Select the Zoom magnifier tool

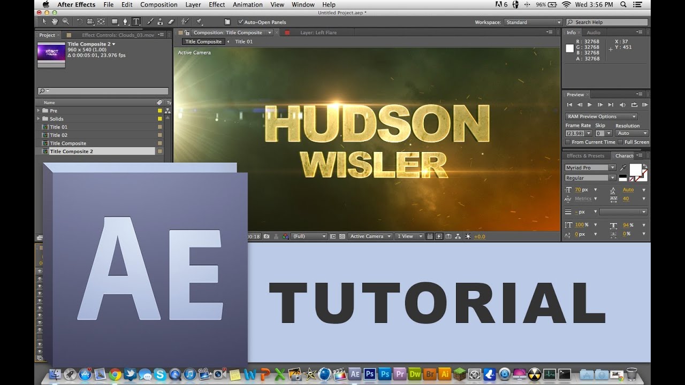coord(66,22)
